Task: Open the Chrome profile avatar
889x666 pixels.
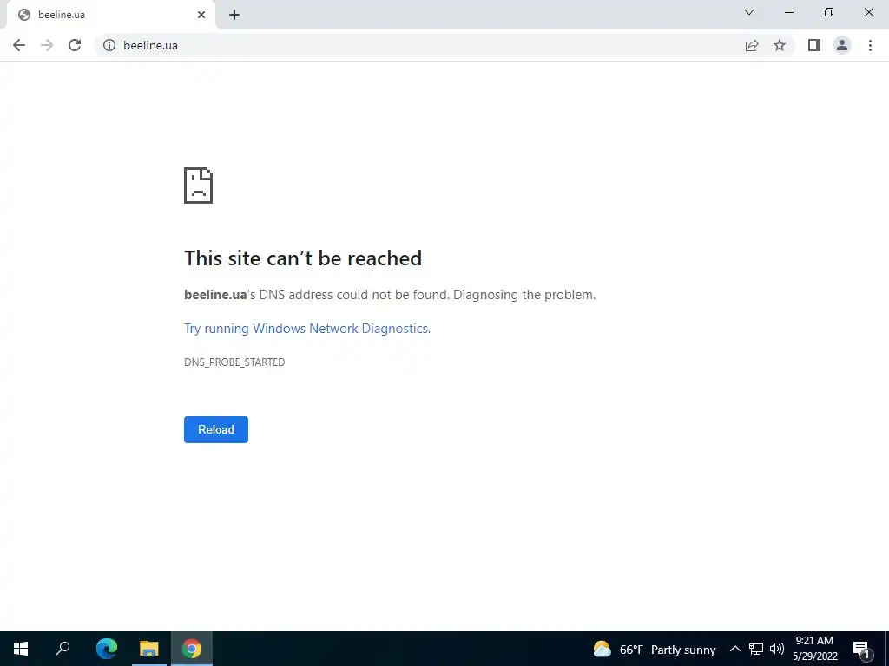Action: (x=842, y=45)
